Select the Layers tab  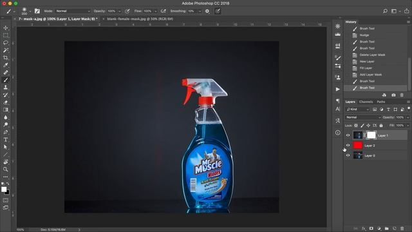click(350, 102)
